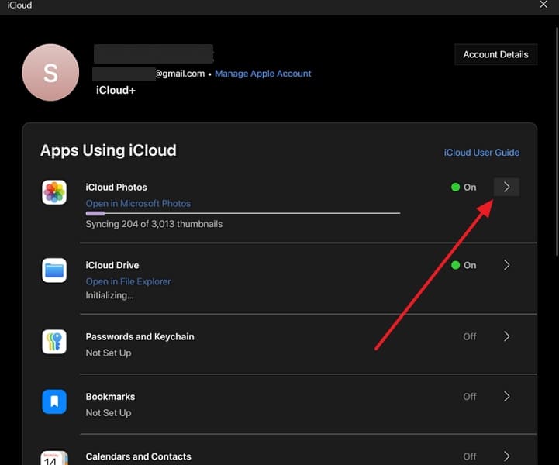
Task: Click Open in File Explorer link
Action: coord(129,281)
